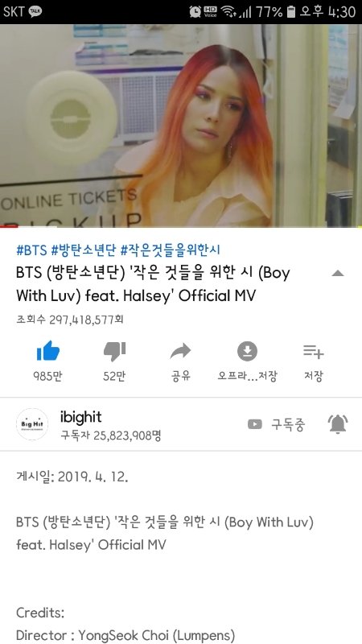The height and width of the screenshot is (644, 362).
Task: Tap the #작은것들을위한시 hashtag
Action: pyautogui.click(x=171, y=250)
